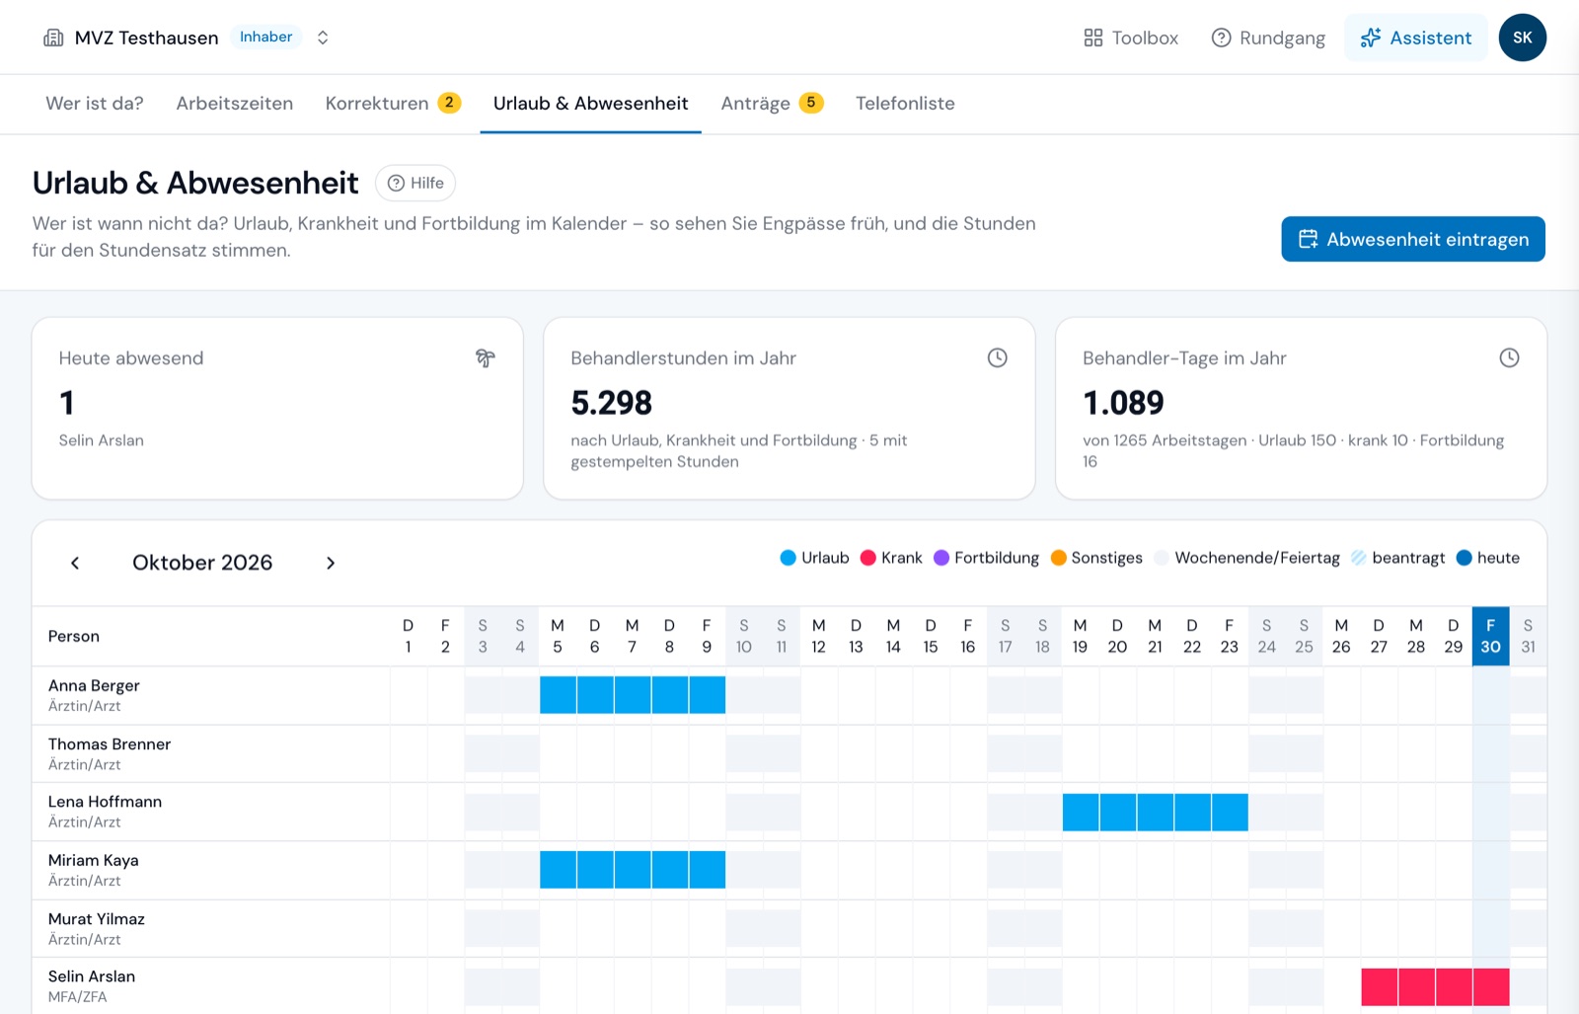The width and height of the screenshot is (1579, 1014).
Task: Click the building icon beside MVZ Testhausen
Action: point(53,38)
